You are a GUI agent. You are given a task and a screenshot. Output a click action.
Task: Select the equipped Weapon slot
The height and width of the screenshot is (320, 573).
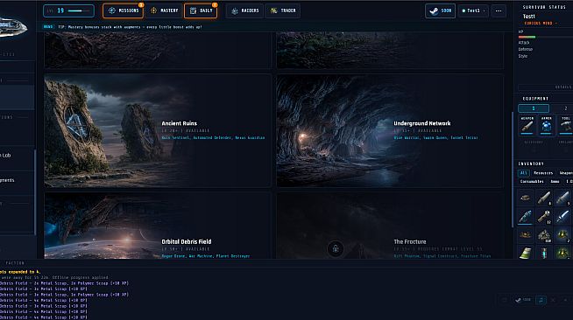tap(527, 126)
